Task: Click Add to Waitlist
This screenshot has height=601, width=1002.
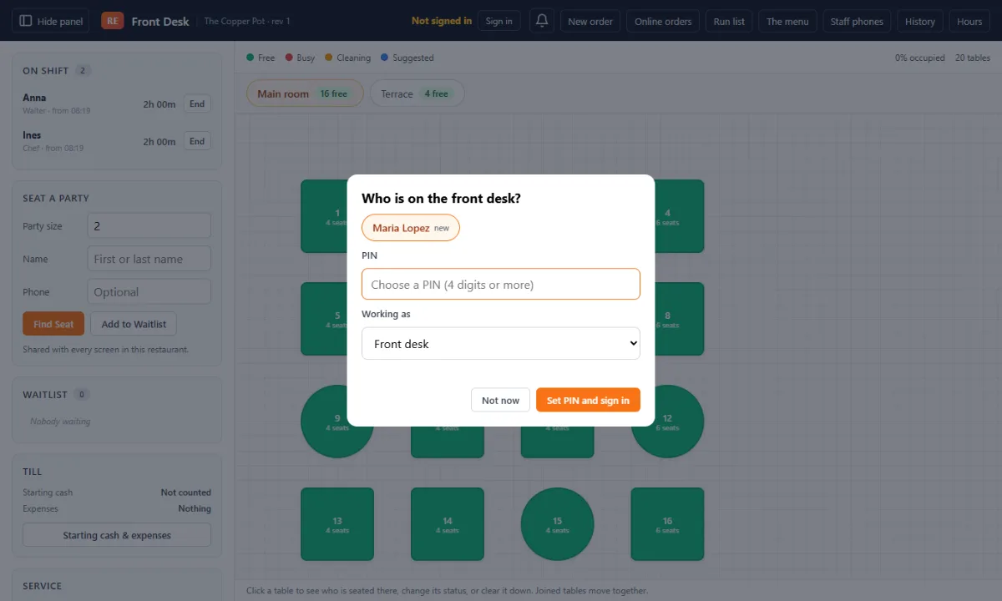Action: 134,324
